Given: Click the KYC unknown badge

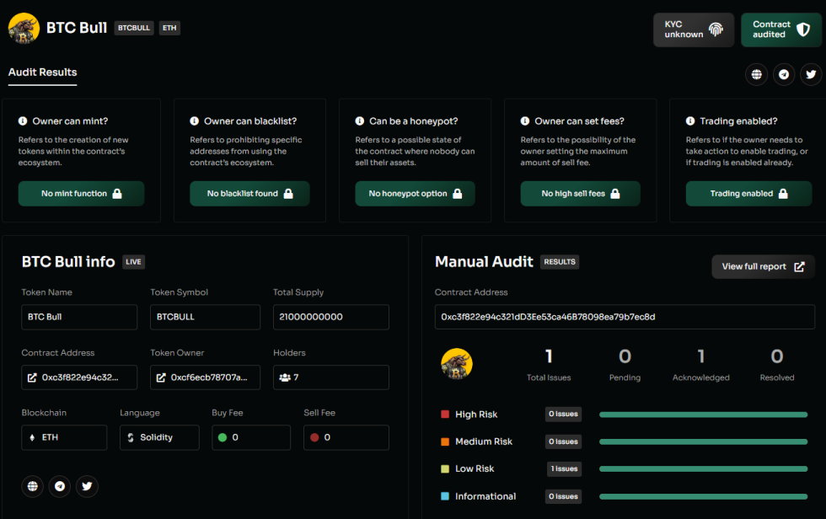Looking at the screenshot, I should 693,29.
